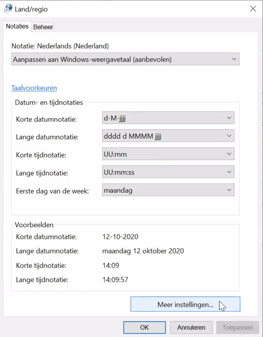Click the example short time 14:09
The width and height of the screenshot is (263, 337).
coord(110,265)
